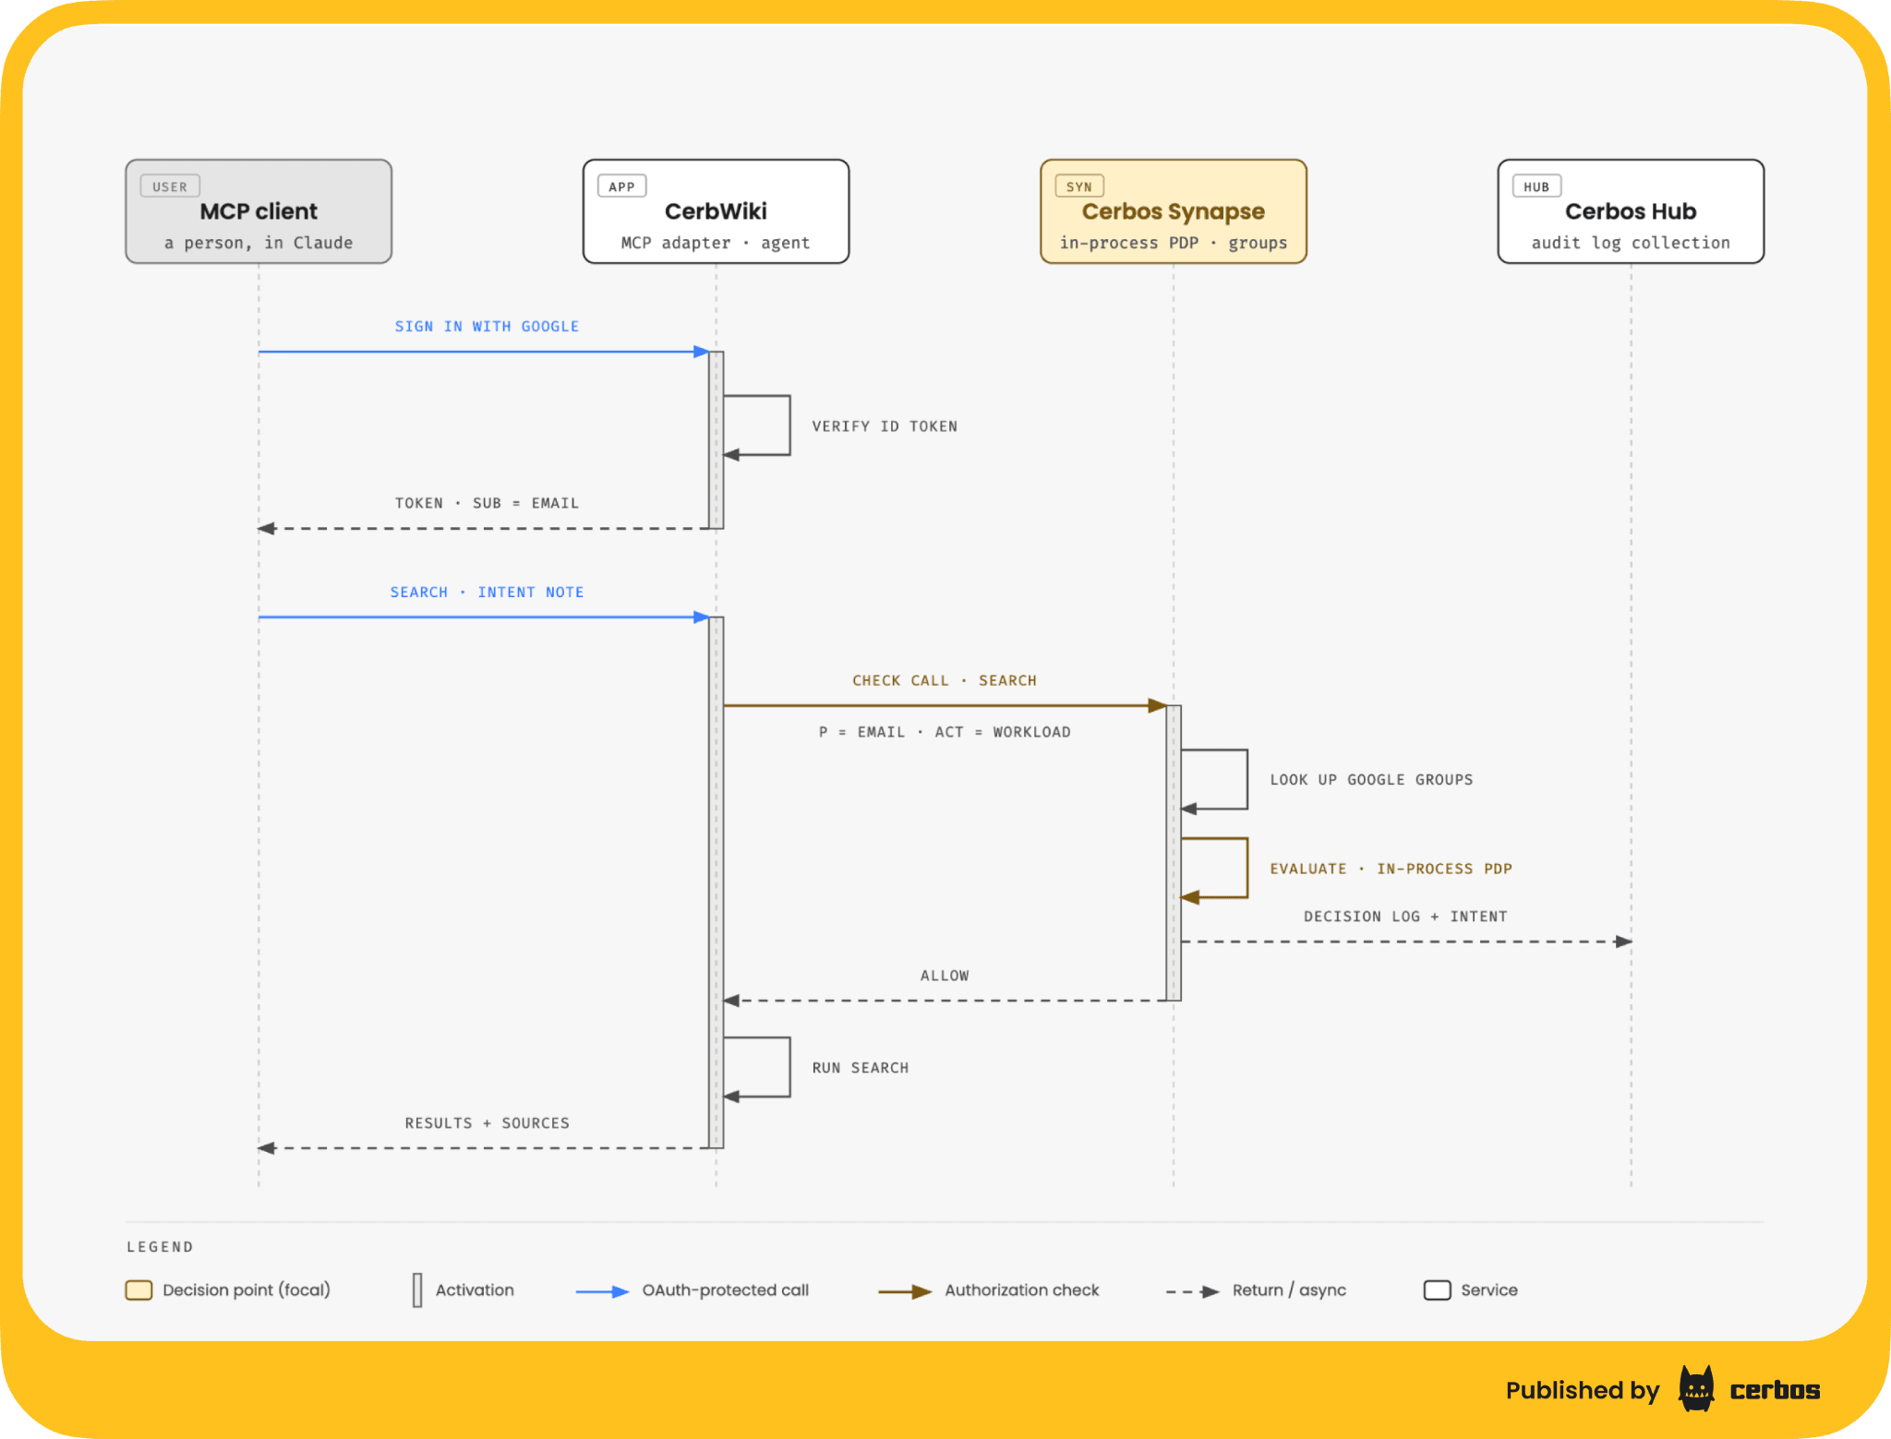Click the 'MCP adapter · agent' subtitle
Viewport: 1891px width, 1439px height.
(x=716, y=243)
